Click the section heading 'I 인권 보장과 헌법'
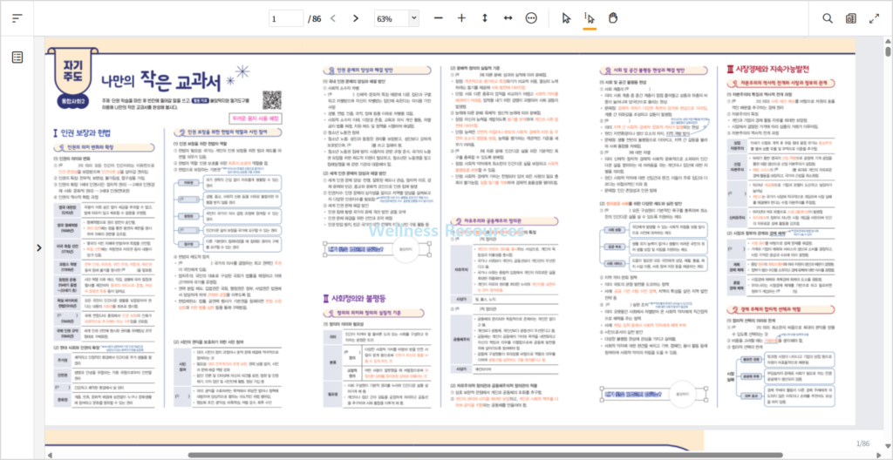Viewport: 893px width, 460px height. click(x=84, y=134)
